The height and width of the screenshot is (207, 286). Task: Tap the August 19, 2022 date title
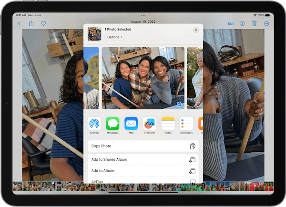(143, 22)
